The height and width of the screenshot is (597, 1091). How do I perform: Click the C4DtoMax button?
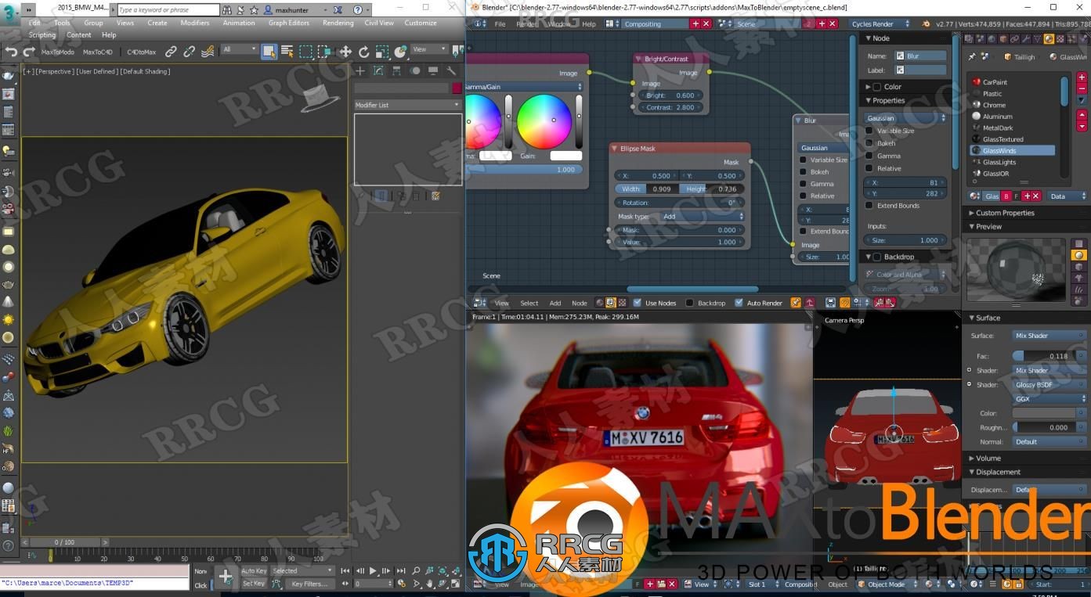coord(142,52)
